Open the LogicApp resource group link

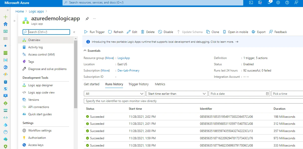tap(123, 58)
